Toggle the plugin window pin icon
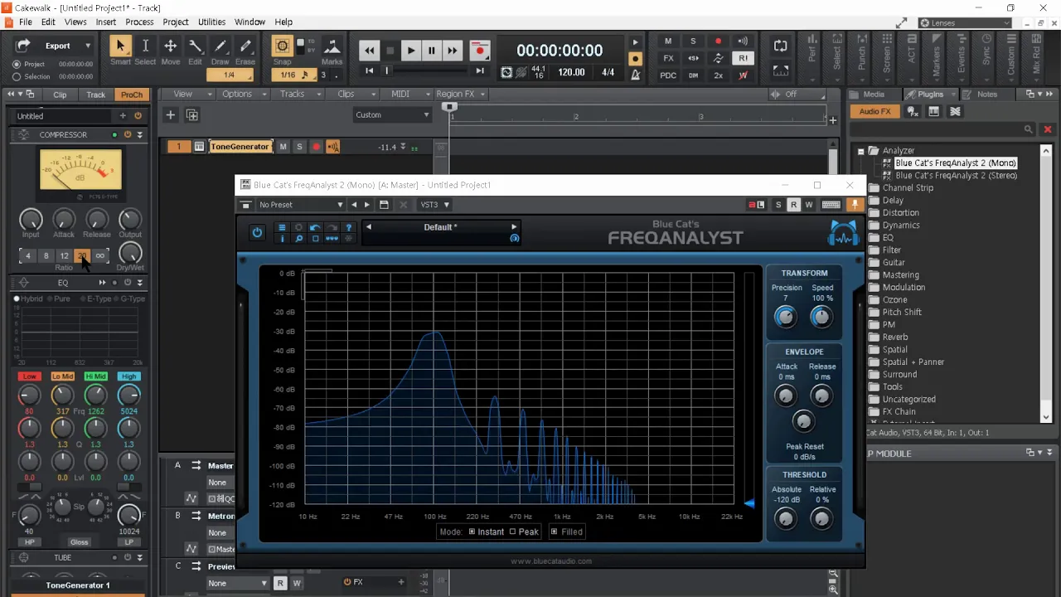 pos(855,205)
